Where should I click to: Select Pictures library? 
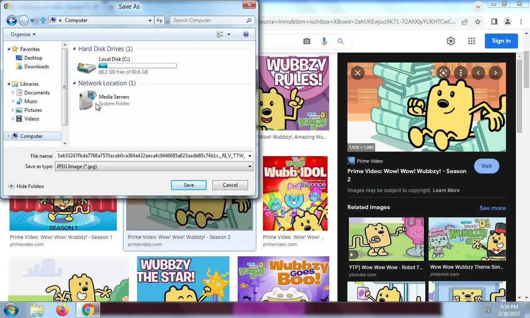coord(29,110)
